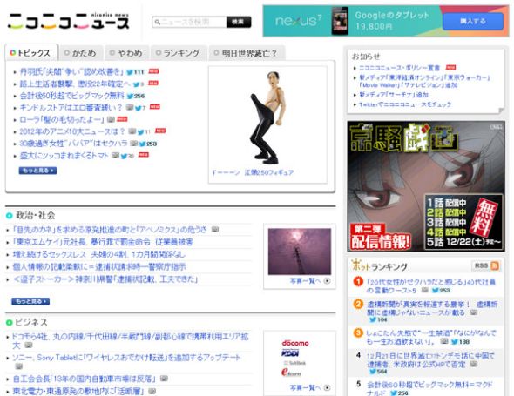This screenshot has height=396, width=514.
Task: Open 路上生活者襲撃 懲役22年 headline
Action: click(x=74, y=84)
